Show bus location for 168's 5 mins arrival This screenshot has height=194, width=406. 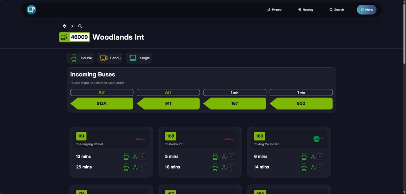point(231,157)
